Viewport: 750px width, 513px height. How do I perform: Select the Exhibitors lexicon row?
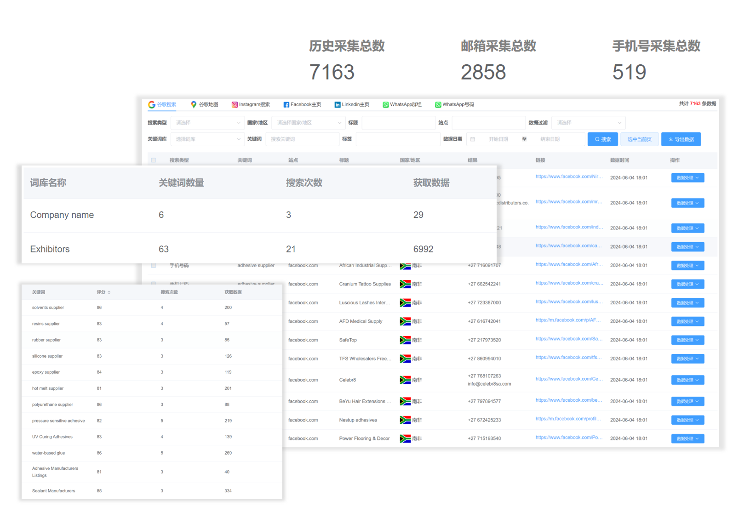tap(259, 249)
